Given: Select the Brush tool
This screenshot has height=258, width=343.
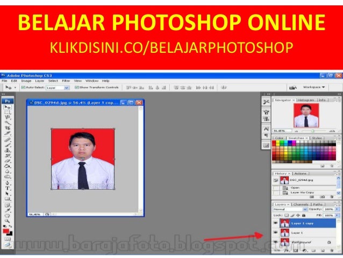Looking at the screenshot, I should tap(8, 145).
